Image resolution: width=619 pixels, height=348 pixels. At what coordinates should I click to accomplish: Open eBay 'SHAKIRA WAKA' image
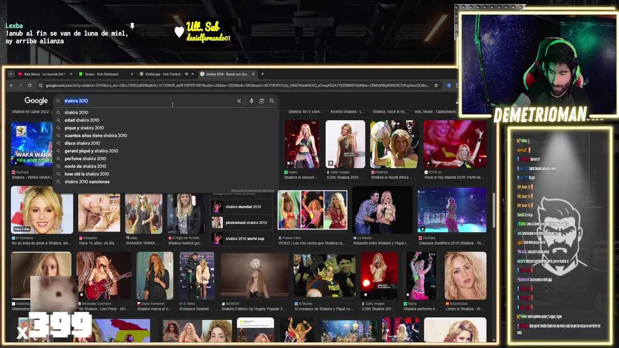[144, 213]
